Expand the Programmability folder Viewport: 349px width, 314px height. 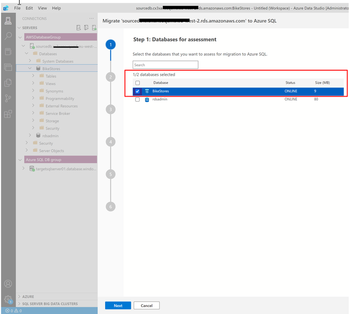(x=33, y=98)
